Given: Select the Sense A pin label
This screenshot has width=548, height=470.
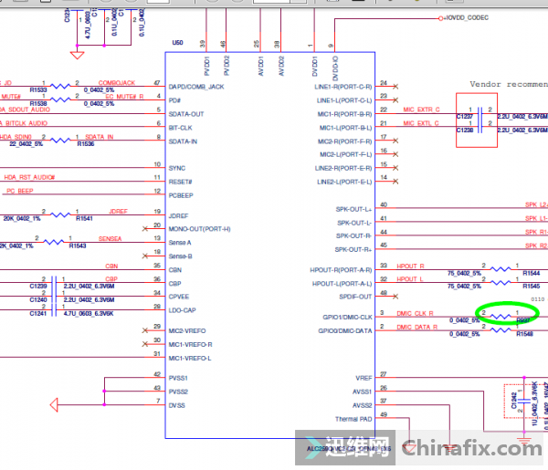Looking at the screenshot, I should tap(180, 243).
